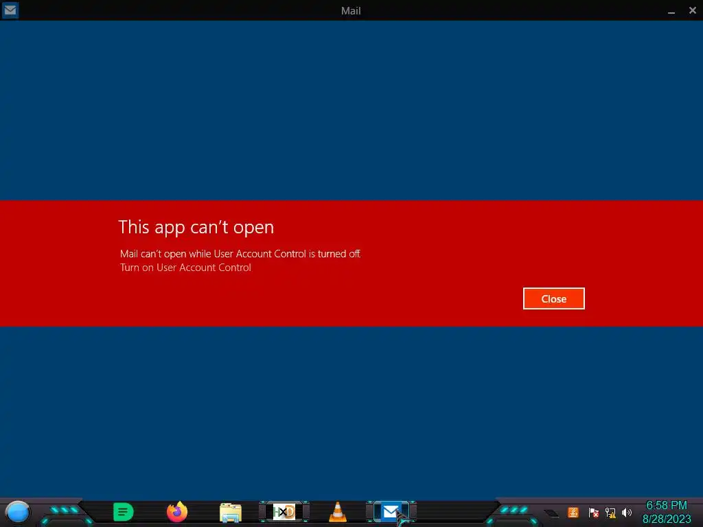
Task: Switch to the HxD taskbar item
Action: [284, 512]
